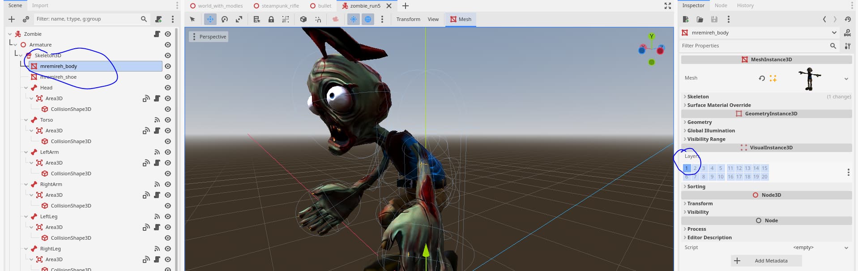This screenshot has width=858, height=271.
Task: Close the zombie_run5 scene tab
Action: click(389, 6)
